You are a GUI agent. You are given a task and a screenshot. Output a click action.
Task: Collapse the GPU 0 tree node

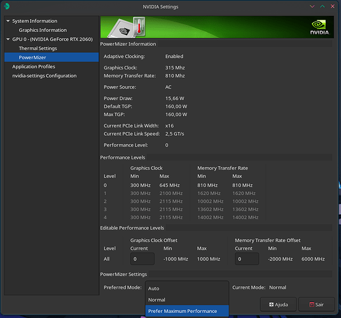(8, 40)
